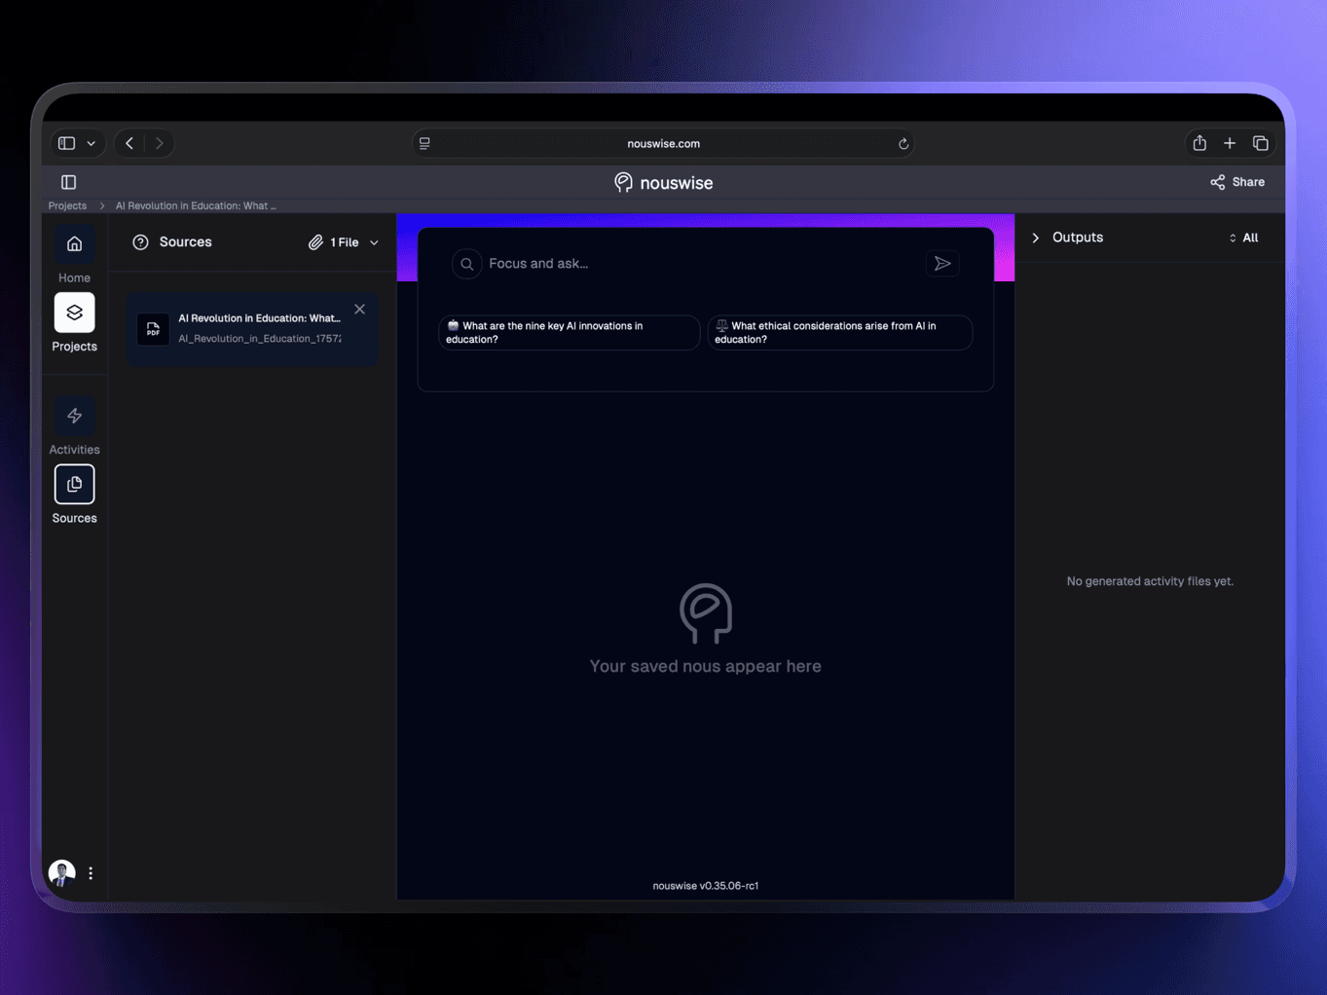Click the AI Revolution breadcrumb item
This screenshot has width=1327, height=995.
coord(196,205)
